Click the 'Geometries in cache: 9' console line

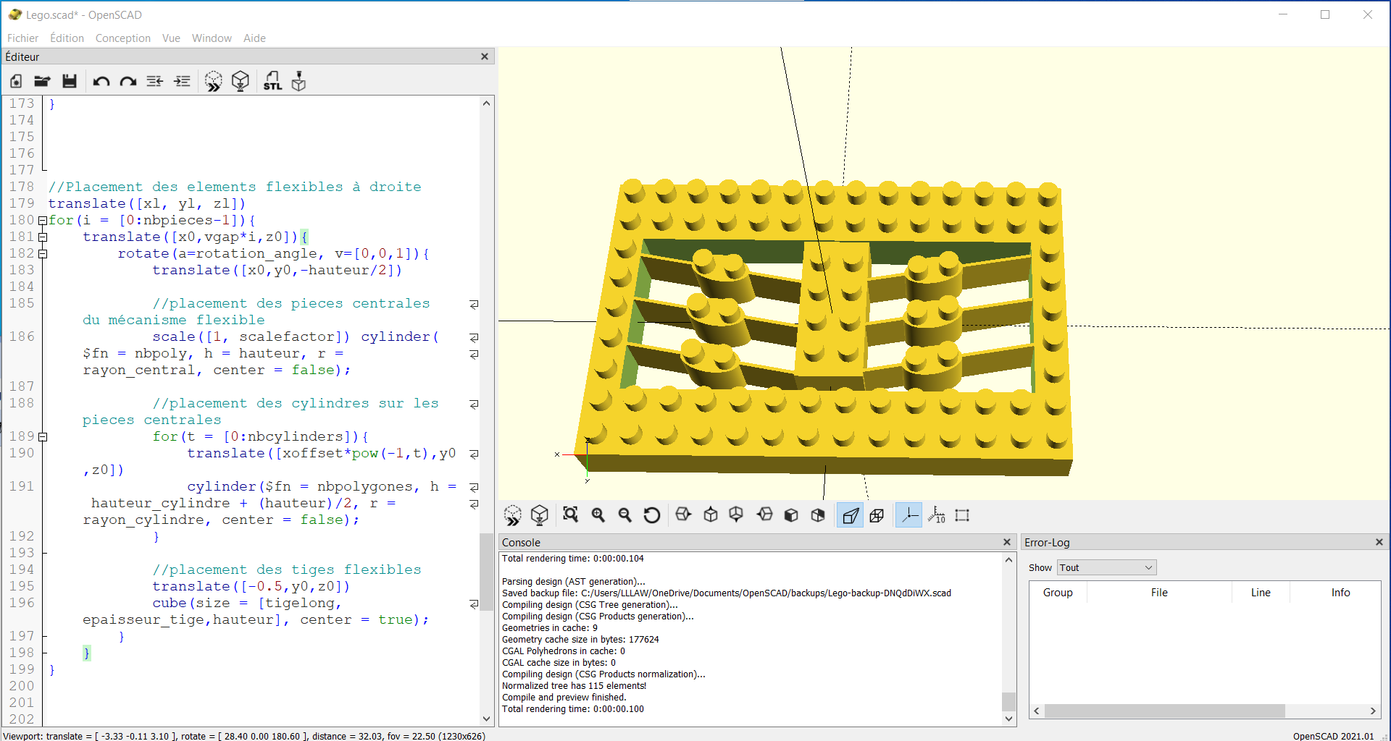(549, 628)
